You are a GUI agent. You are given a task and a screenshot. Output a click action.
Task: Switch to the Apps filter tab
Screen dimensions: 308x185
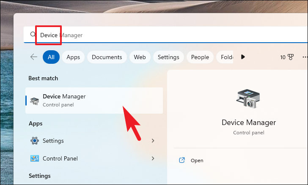(73, 57)
